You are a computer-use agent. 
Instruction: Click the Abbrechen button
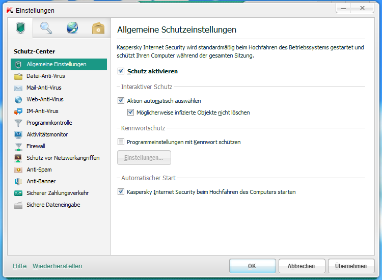click(302, 266)
